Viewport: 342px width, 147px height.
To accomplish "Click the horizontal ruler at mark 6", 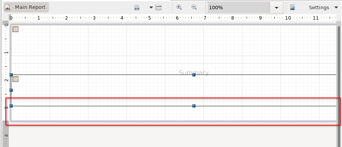I will 177,18.
